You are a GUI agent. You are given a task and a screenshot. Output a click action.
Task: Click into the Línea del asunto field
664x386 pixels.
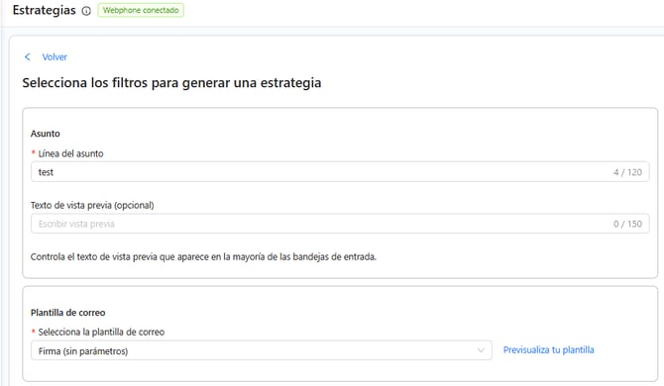340,172
